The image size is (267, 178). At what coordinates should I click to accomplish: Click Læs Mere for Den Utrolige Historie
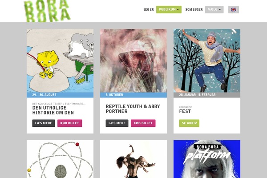[x=44, y=123]
